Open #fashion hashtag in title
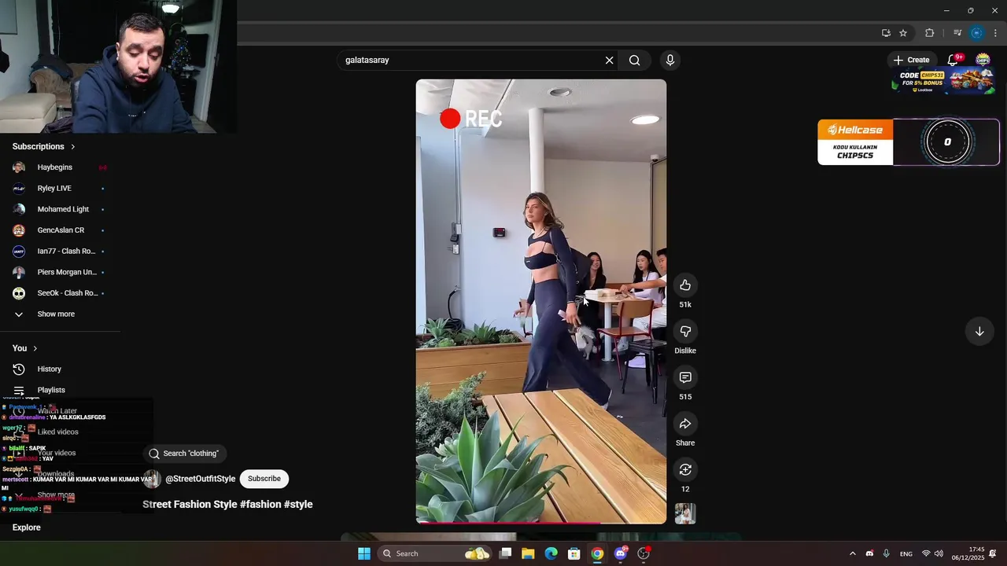The width and height of the screenshot is (1007, 566). [x=260, y=505]
